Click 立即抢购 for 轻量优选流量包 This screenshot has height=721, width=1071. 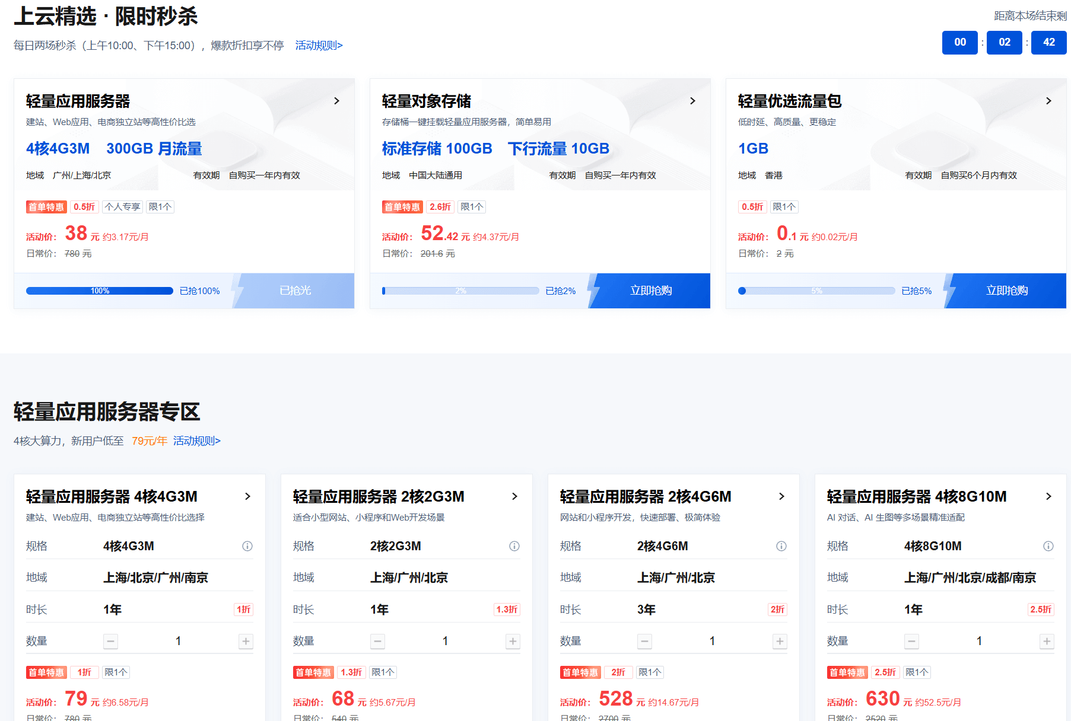pyautogui.click(x=1007, y=291)
